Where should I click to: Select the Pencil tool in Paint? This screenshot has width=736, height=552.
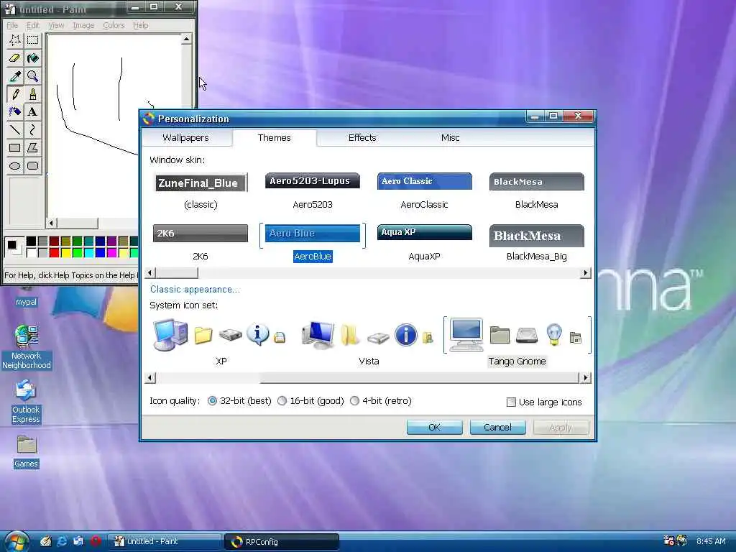15,94
